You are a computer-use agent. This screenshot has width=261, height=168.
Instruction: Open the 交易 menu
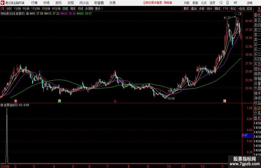[x=112, y=3]
